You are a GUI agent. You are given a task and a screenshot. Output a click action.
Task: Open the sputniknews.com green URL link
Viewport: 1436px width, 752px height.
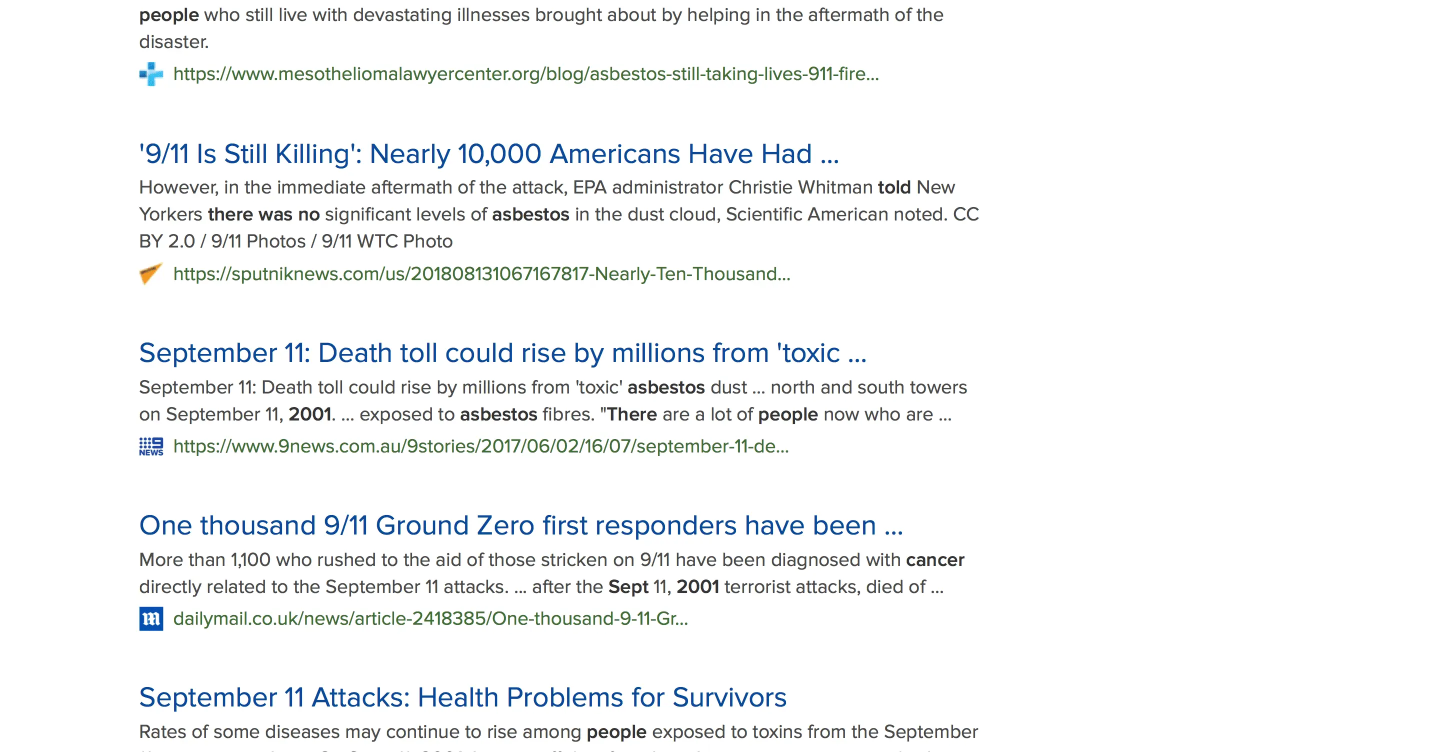pyautogui.click(x=481, y=274)
